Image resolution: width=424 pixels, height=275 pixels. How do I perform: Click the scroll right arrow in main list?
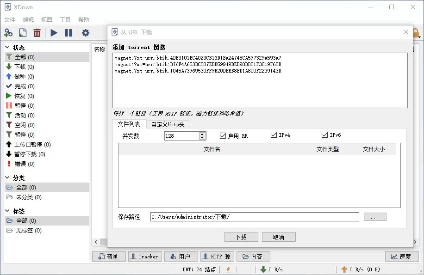click(415, 242)
